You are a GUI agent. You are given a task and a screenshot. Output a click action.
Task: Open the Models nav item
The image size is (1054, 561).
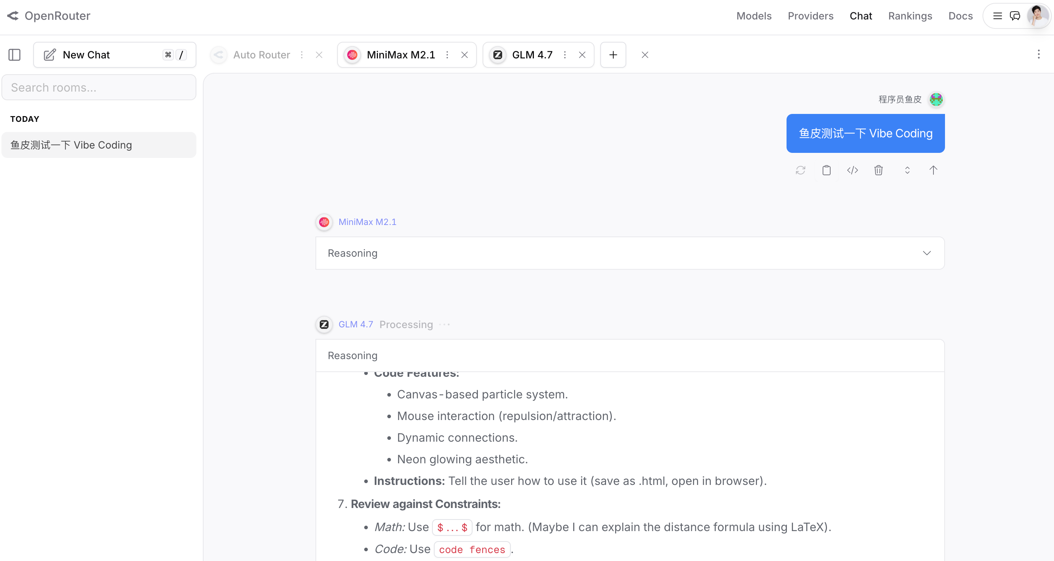coord(754,16)
